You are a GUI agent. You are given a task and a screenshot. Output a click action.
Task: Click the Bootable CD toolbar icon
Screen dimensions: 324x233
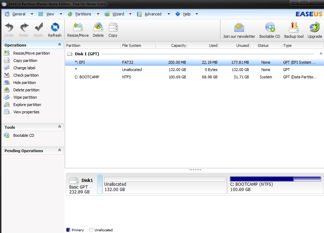pos(270,27)
